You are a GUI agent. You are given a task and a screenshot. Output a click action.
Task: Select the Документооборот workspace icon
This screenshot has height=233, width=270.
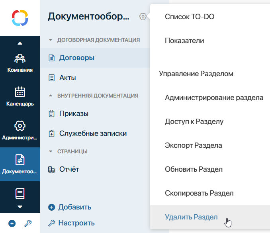[20, 160]
